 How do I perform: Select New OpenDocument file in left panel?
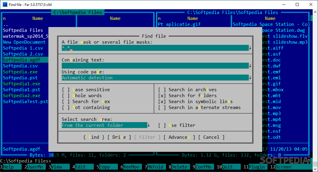coord(24,42)
